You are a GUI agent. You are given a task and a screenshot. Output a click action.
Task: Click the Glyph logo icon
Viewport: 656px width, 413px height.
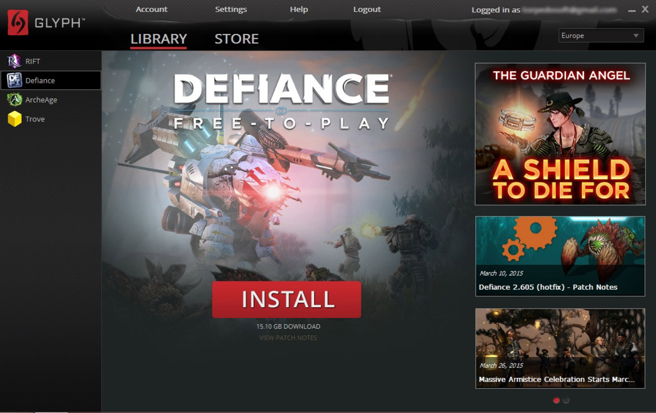click(18, 23)
